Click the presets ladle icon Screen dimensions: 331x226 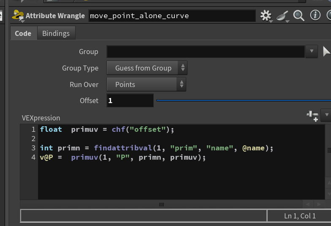tap(283, 16)
